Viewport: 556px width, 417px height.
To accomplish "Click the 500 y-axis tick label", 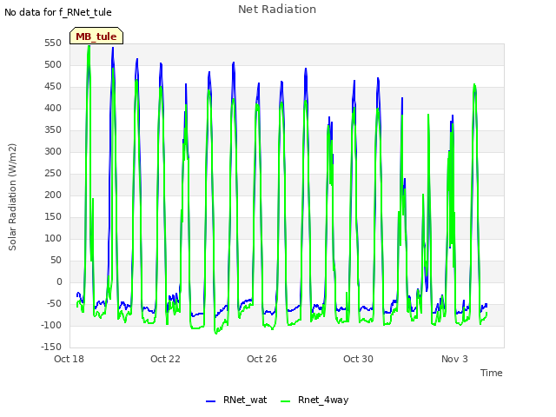I will tap(53, 65).
